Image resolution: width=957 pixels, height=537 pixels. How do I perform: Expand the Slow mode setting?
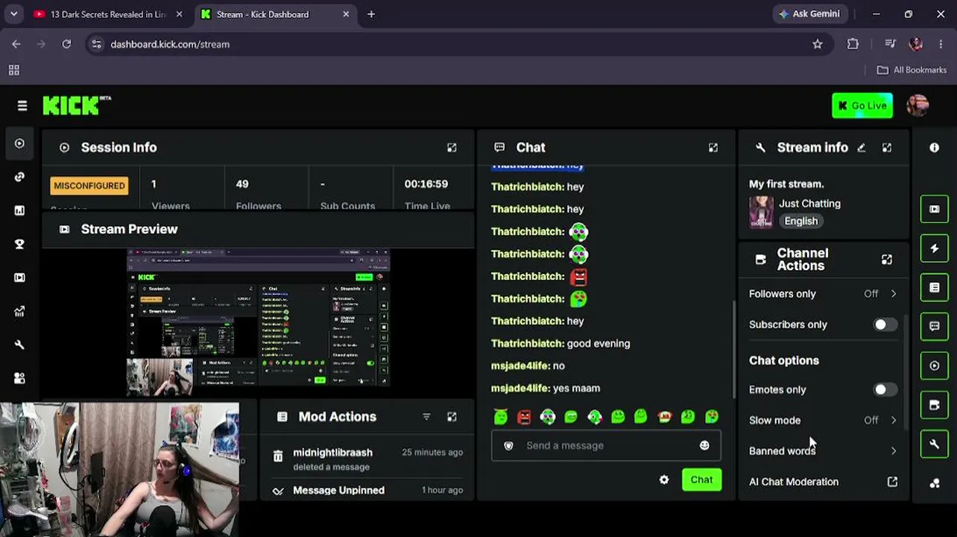click(823, 420)
